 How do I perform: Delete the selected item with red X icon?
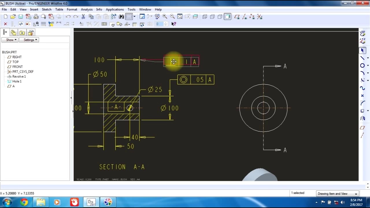5,24
